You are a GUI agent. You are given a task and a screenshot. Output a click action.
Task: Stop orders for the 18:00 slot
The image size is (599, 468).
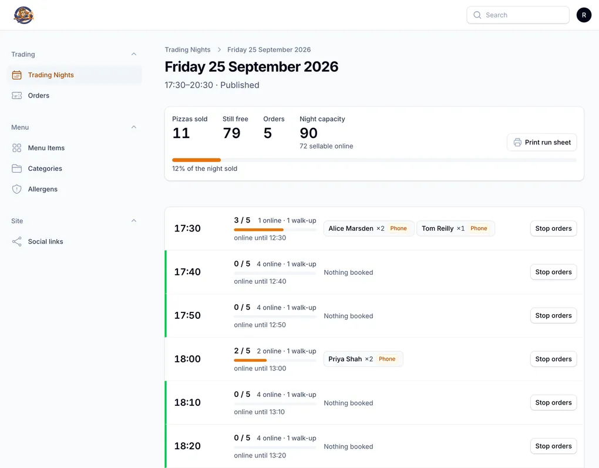[x=553, y=359]
